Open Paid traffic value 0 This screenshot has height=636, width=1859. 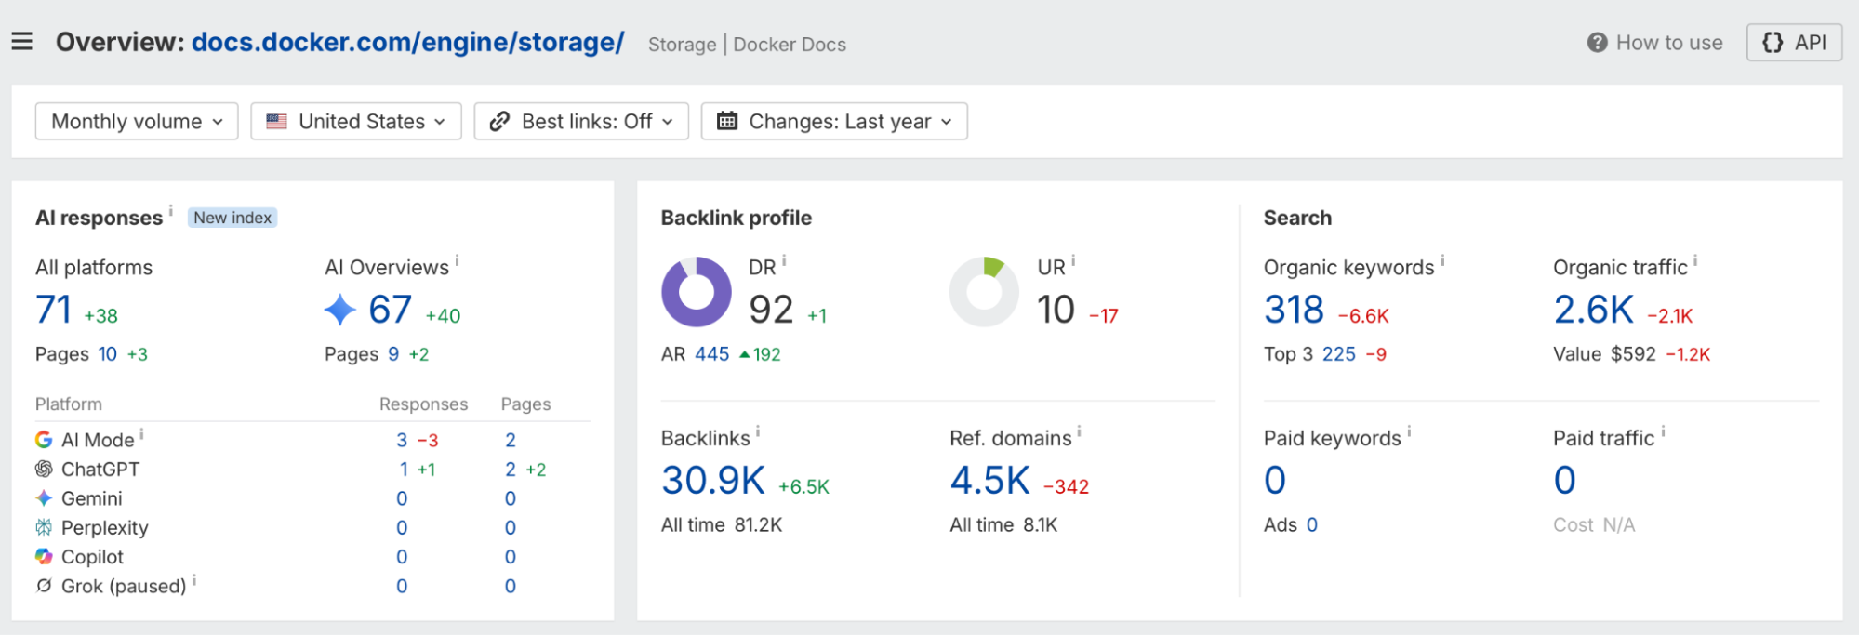point(1565,481)
